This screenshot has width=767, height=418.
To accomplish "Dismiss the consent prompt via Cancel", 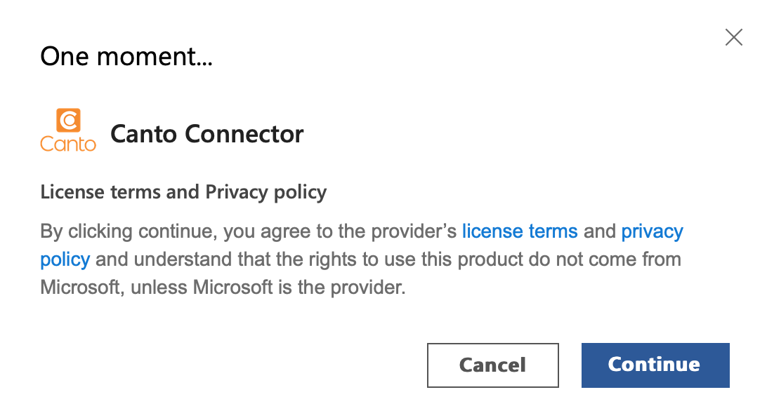I will tap(492, 365).
